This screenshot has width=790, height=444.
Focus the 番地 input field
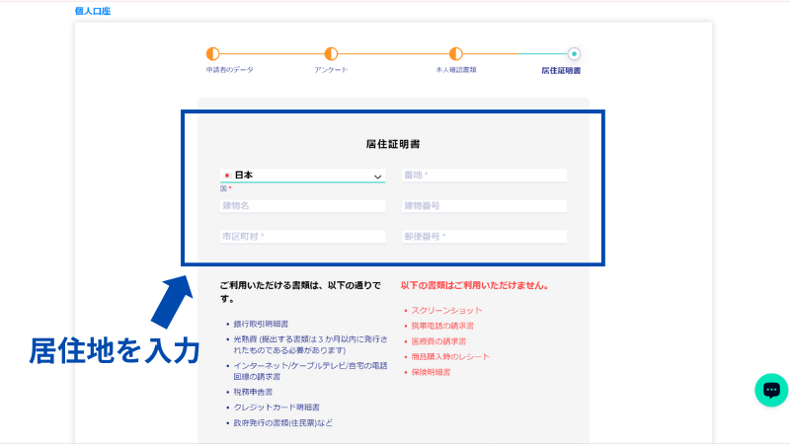pos(484,176)
